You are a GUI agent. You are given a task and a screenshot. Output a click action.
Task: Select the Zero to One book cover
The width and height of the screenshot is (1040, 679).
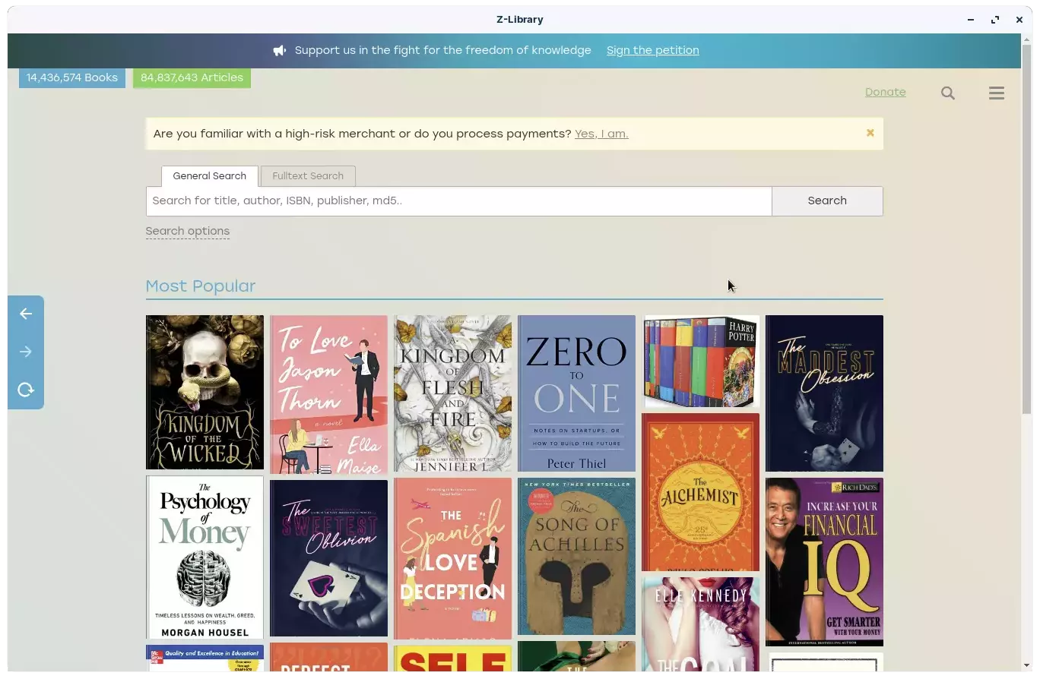pyautogui.click(x=576, y=393)
